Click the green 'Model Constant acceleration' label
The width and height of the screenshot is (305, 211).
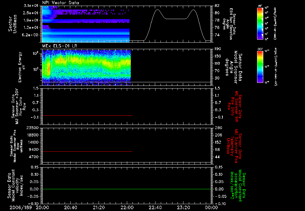pyautogui.click(x=238, y=186)
